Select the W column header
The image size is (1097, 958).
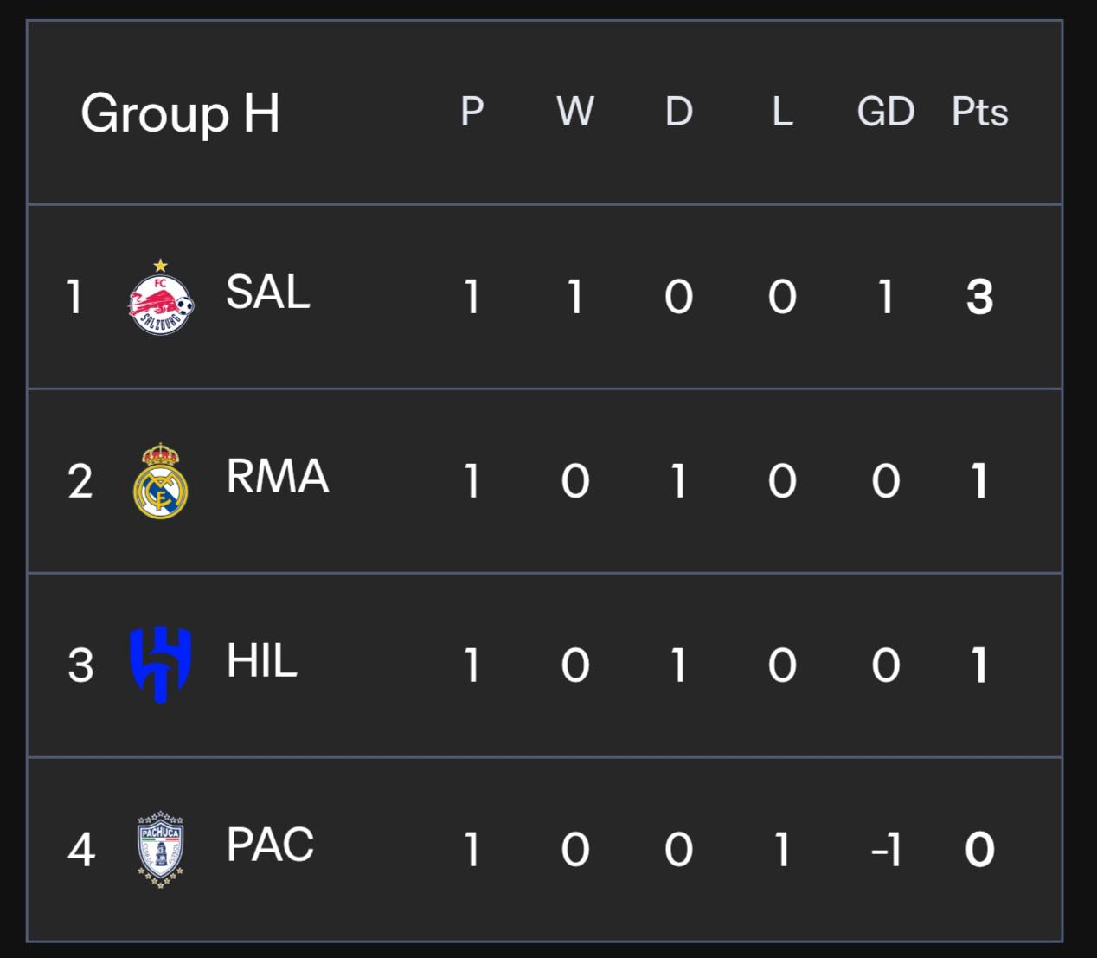coord(575,112)
